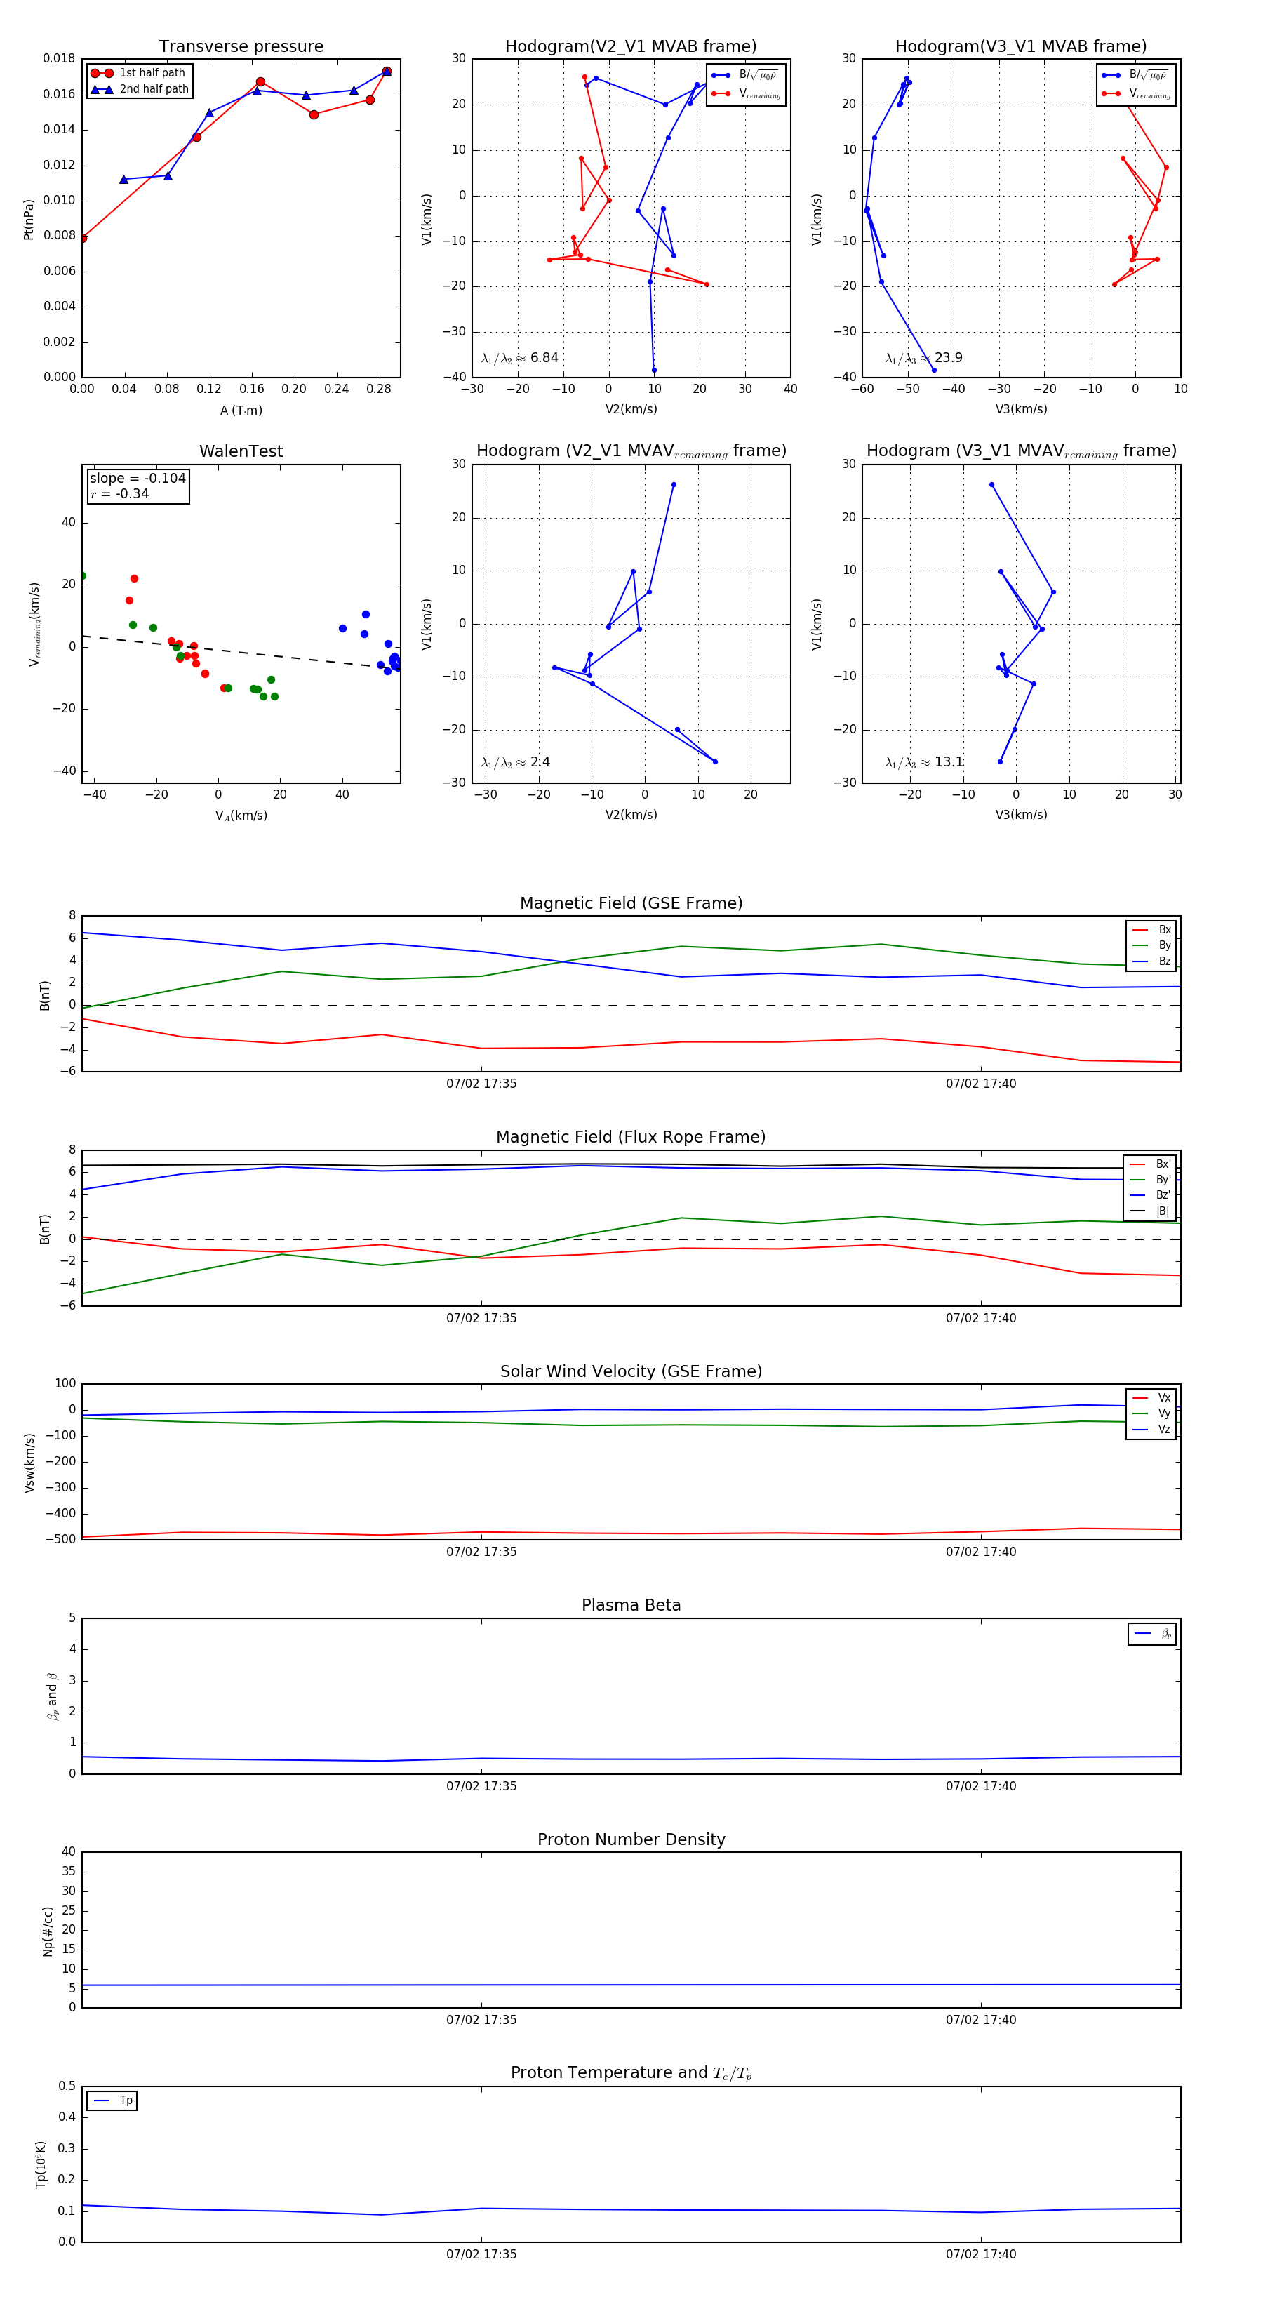Click the WalenTest "V_remaining(km/s)" y-axis label

point(34,624)
